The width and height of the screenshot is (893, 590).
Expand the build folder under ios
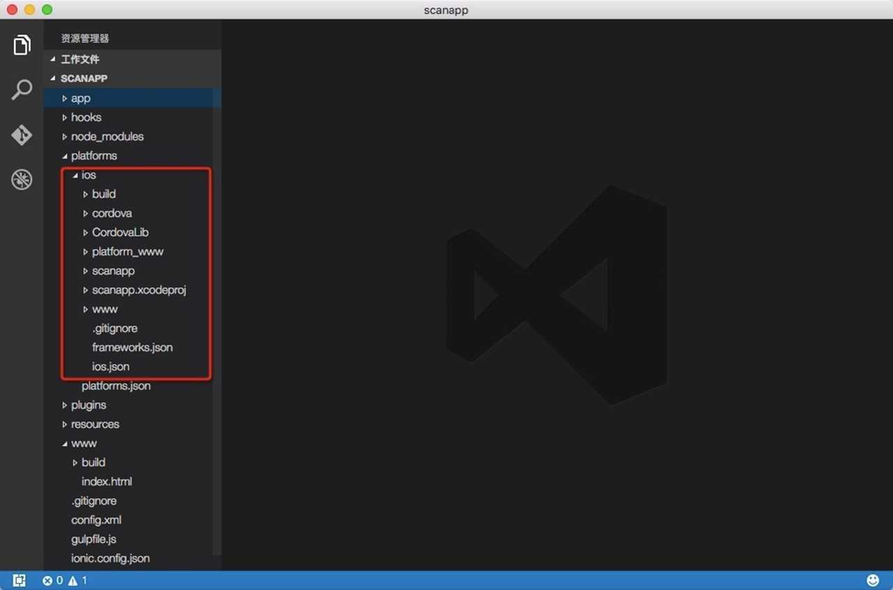click(133, 194)
